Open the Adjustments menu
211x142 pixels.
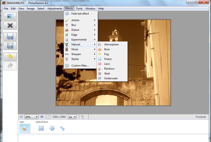55,9
